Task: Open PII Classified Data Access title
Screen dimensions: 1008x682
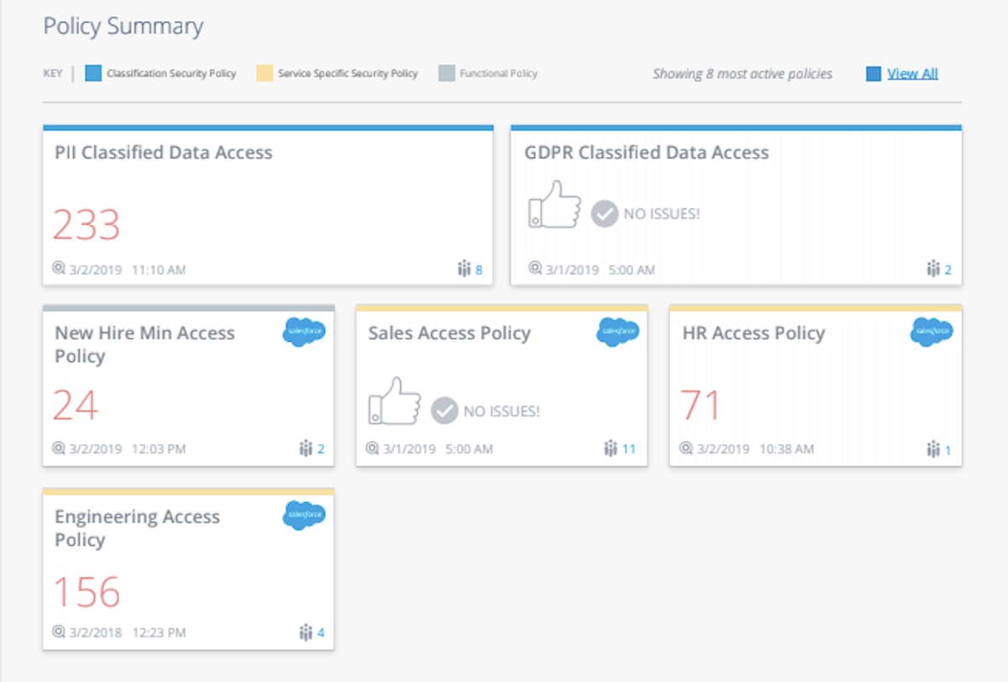Action: (x=164, y=153)
